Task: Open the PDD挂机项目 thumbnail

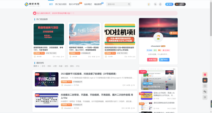Action: [120, 34]
